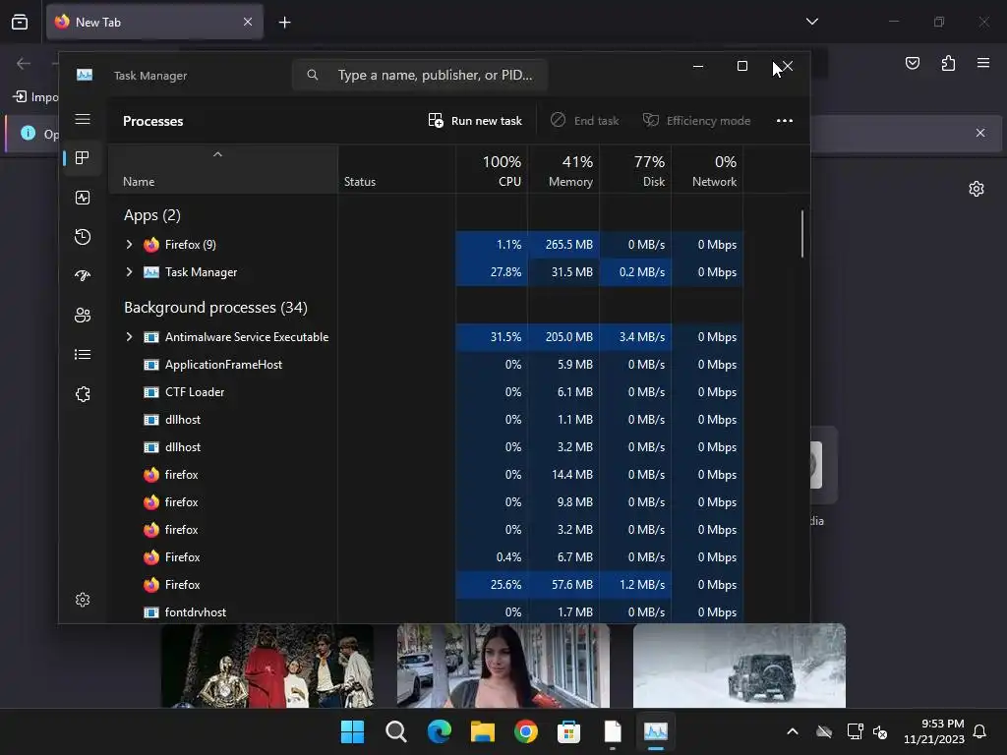Image resolution: width=1007 pixels, height=755 pixels.
Task: Expand the Task Manager app row
Action: 129,271
